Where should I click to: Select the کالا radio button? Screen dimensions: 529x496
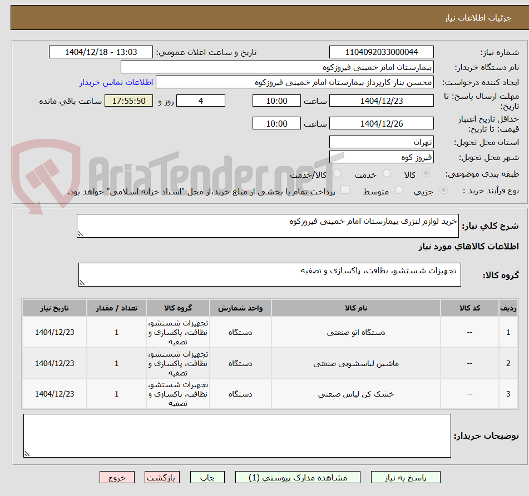(x=426, y=173)
